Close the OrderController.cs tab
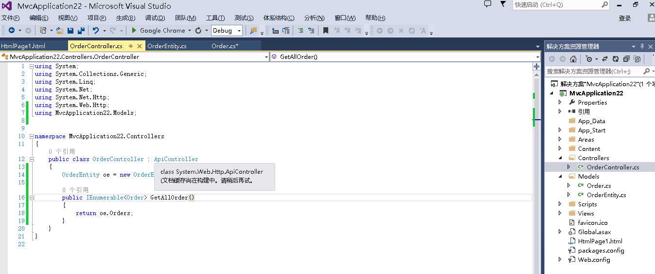Screen dimensions: 655x274 pyautogui.click(x=140, y=46)
